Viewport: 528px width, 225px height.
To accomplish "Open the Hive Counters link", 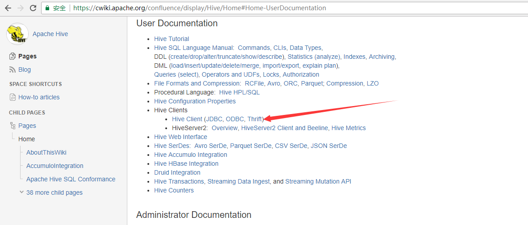I will tap(174, 190).
